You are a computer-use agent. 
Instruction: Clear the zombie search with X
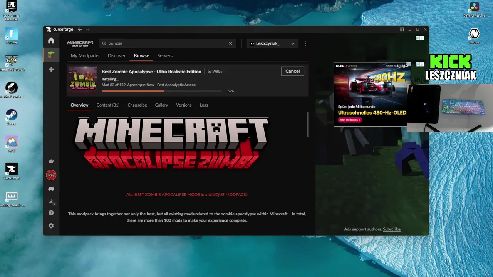[x=231, y=43]
